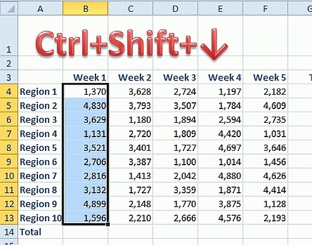Select the Region 10 label cell

tap(41, 218)
